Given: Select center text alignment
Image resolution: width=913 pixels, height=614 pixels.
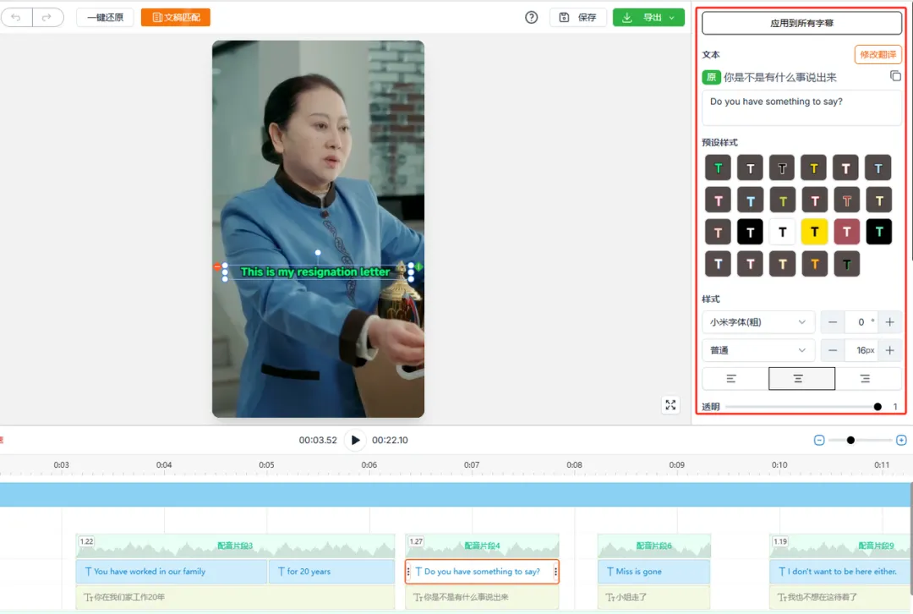Looking at the screenshot, I should [x=801, y=379].
